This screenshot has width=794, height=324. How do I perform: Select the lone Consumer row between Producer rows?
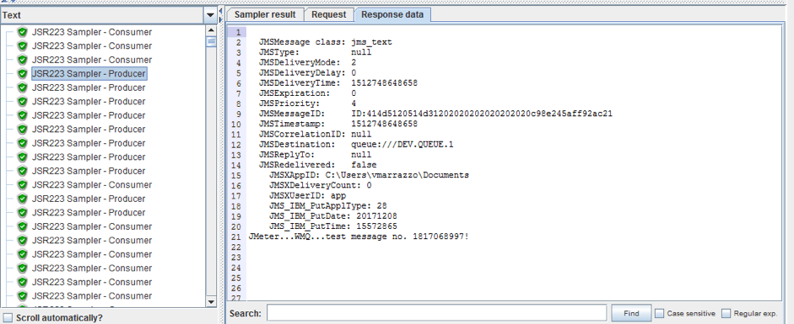click(x=92, y=184)
